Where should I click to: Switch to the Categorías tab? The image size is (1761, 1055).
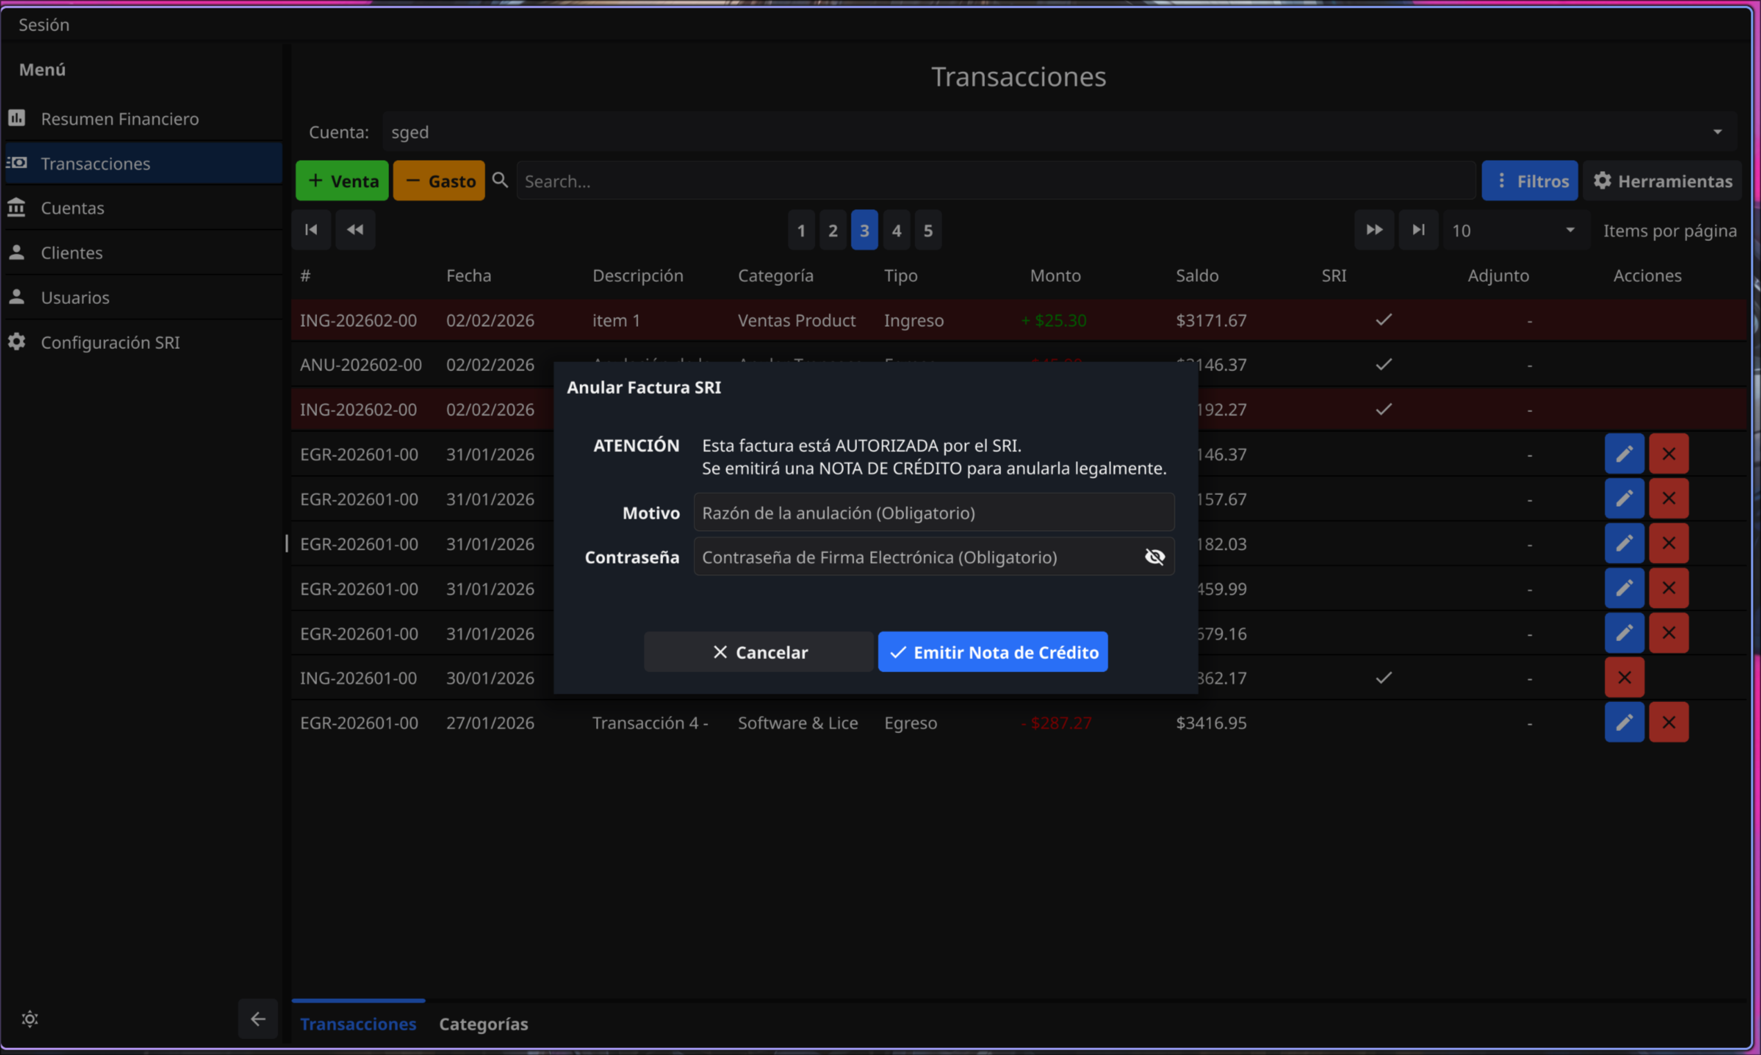click(483, 1024)
